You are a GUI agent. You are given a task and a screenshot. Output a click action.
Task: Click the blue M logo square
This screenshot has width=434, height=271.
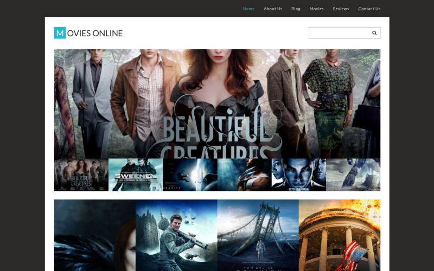[60, 33]
